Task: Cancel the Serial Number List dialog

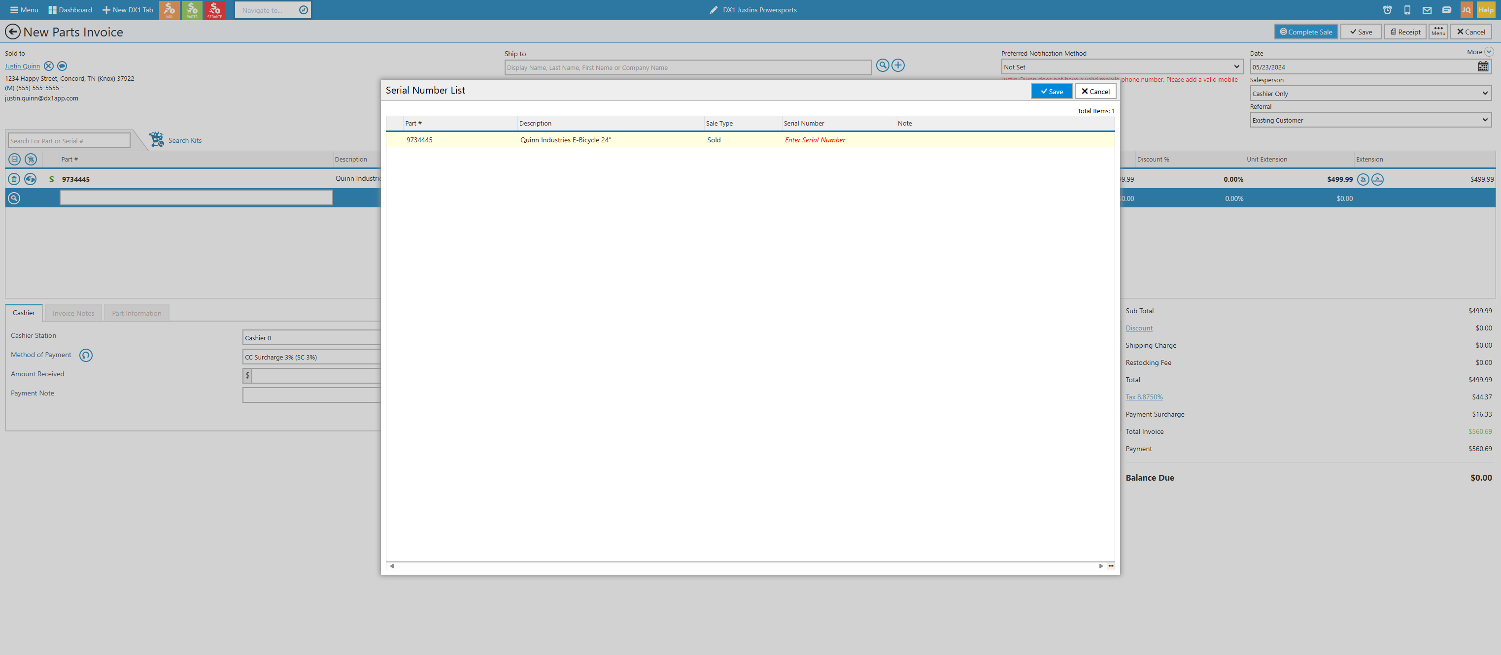Action: click(1095, 92)
